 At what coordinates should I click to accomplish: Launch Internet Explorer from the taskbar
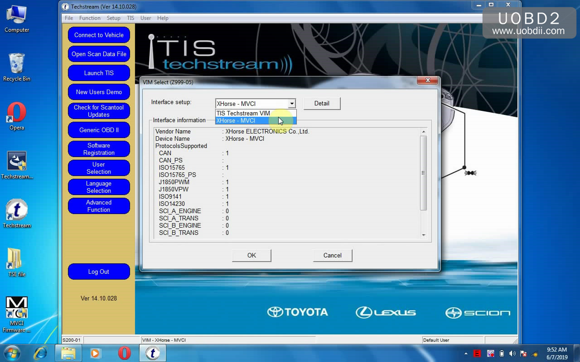tap(40, 353)
